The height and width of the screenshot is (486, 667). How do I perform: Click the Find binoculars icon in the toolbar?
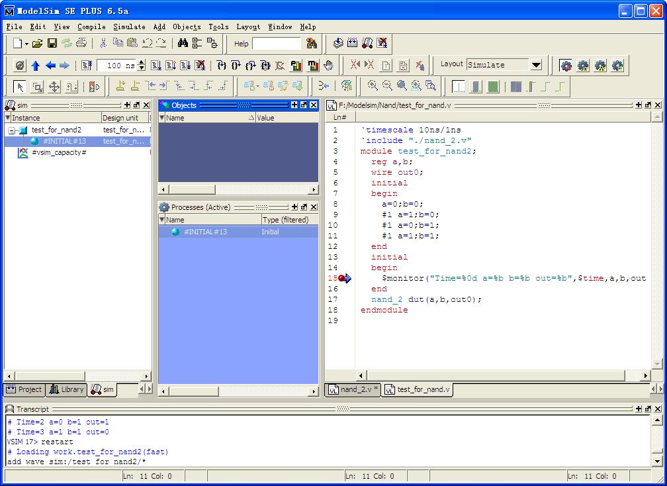(x=183, y=44)
